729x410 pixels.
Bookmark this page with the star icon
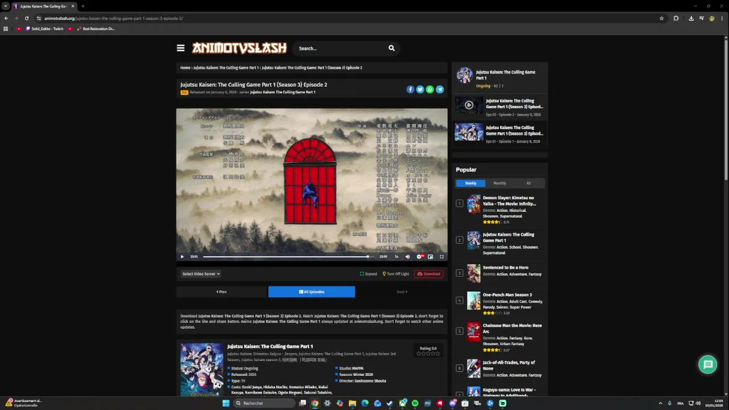click(x=661, y=18)
